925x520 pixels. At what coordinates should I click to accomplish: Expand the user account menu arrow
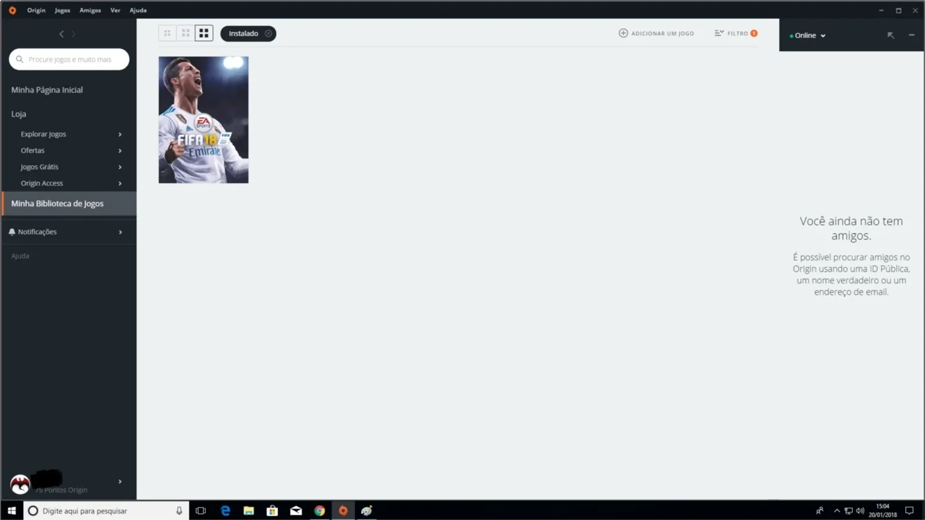pyautogui.click(x=120, y=482)
